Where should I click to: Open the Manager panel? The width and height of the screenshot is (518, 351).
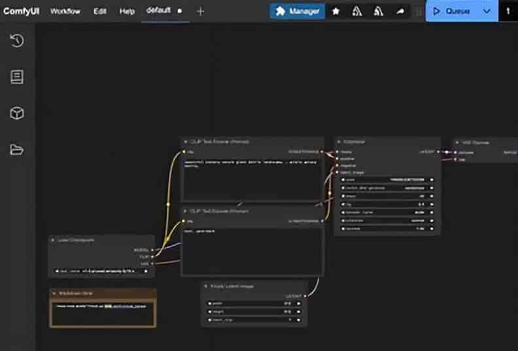[x=298, y=11]
